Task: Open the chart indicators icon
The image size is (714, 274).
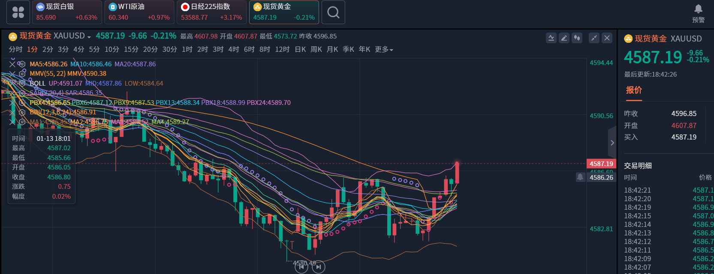Action: click(551, 38)
